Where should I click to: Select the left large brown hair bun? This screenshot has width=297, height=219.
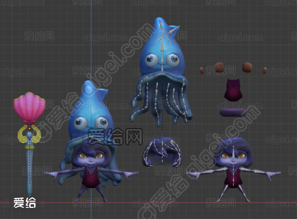coord(220,67)
